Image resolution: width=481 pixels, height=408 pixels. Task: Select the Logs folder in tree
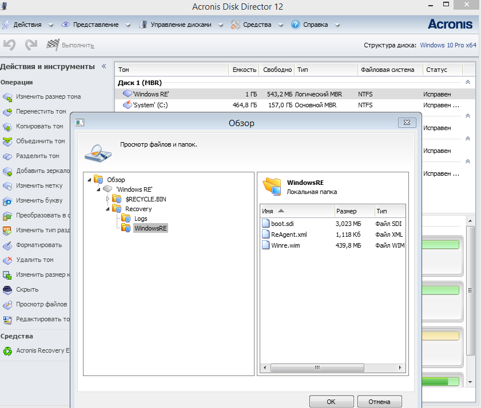tap(141, 219)
